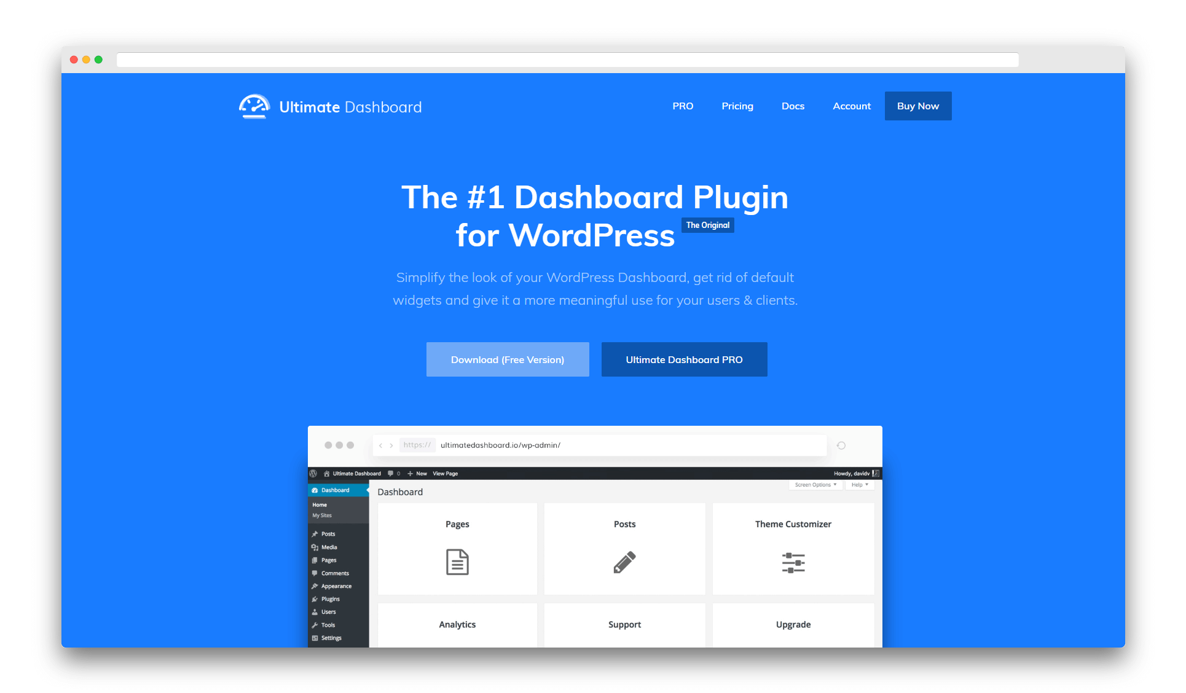1186x693 pixels.
Task: Click the WordPress logo in the admin bar
Action: (x=313, y=474)
